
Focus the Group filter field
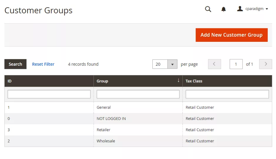point(138,94)
